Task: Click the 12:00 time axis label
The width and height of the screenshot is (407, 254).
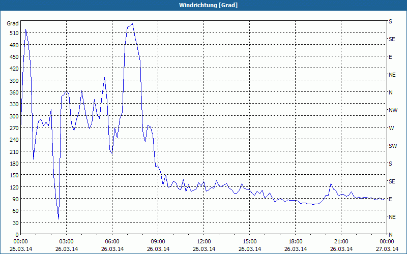Action: coord(204,242)
